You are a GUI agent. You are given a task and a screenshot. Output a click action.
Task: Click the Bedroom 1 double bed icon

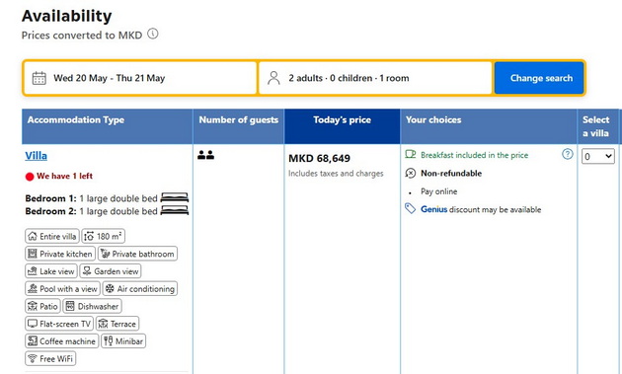click(x=175, y=197)
